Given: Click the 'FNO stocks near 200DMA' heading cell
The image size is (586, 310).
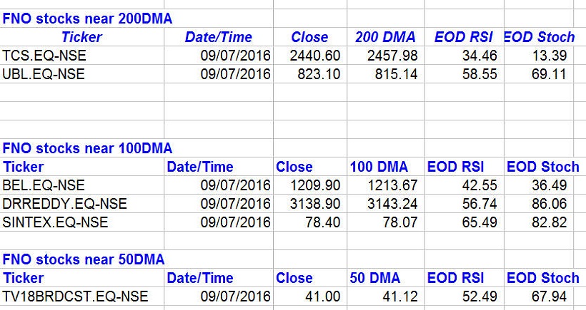Looking at the screenshot, I should coord(87,19).
